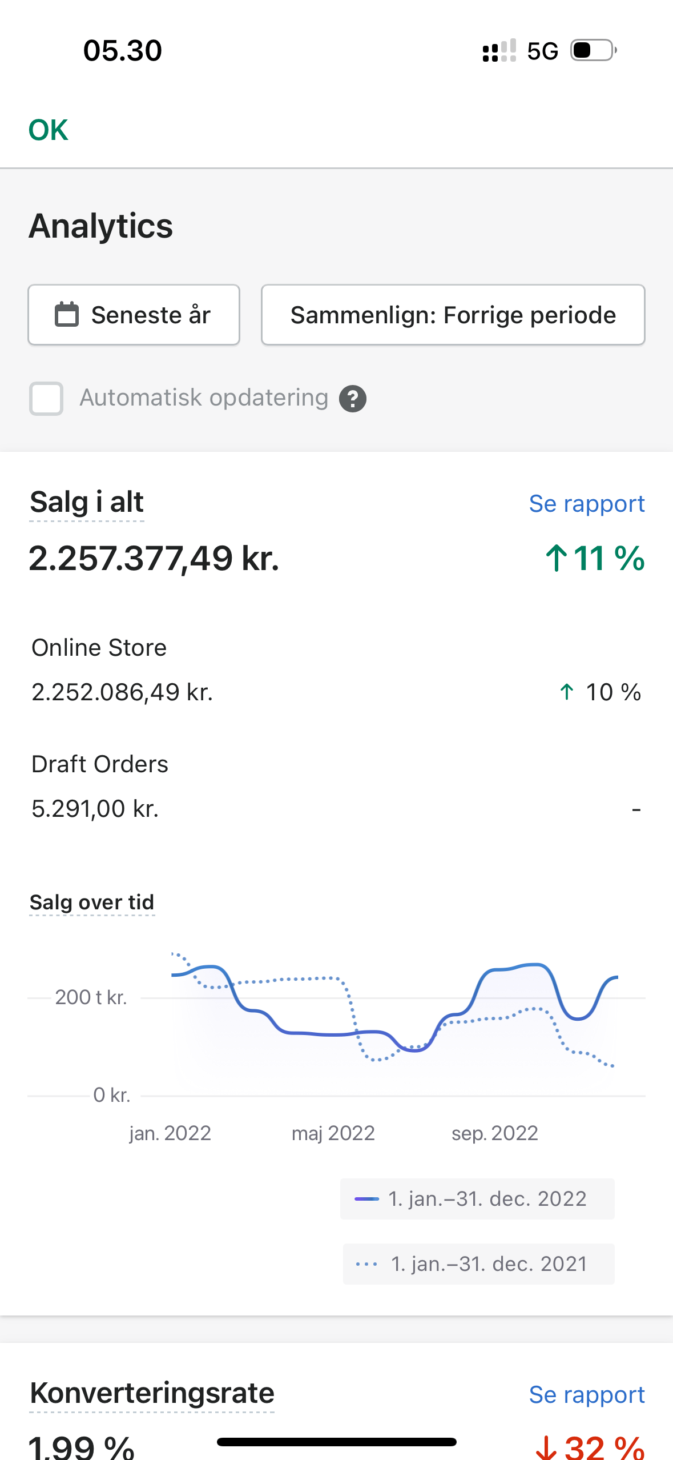Tap the sales chart near maj 2022
673x1460 pixels.
(333, 1028)
